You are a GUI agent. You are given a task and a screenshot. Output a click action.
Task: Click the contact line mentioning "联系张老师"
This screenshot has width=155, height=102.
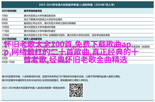coord(34,88)
